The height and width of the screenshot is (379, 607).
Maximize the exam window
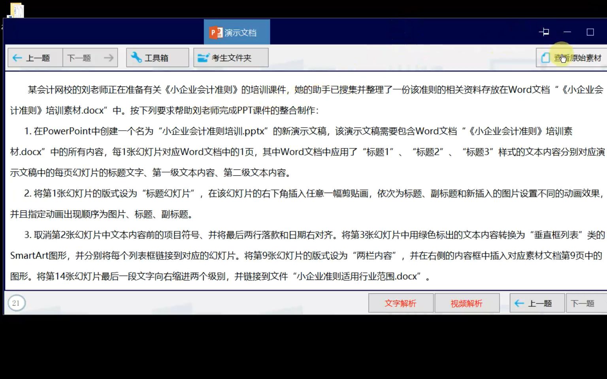[590, 32]
